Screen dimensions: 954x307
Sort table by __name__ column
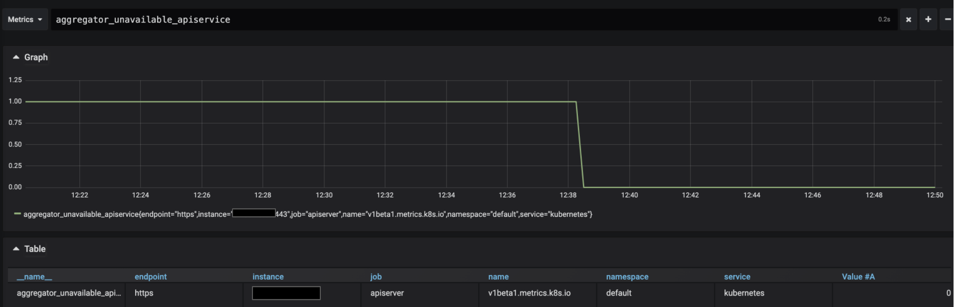click(x=34, y=277)
